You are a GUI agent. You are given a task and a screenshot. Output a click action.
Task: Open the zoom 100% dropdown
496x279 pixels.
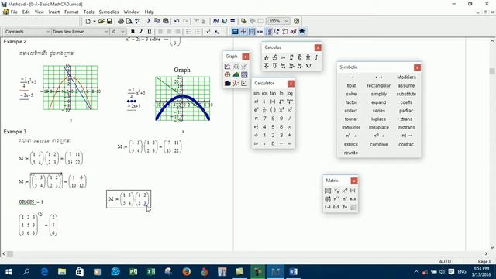click(286, 21)
